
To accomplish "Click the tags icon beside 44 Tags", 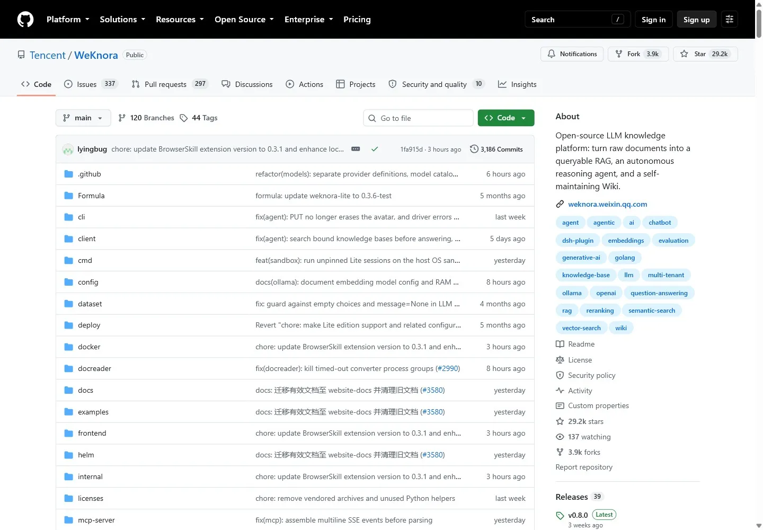I will [x=184, y=118].
